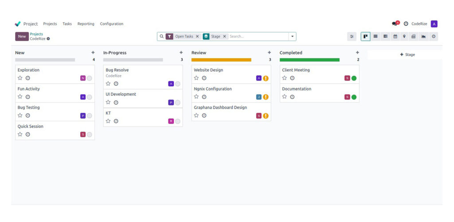Switch to the list view
Viewport: 454px width, 222px height.
pyautogui.click(x=376, y=36)
